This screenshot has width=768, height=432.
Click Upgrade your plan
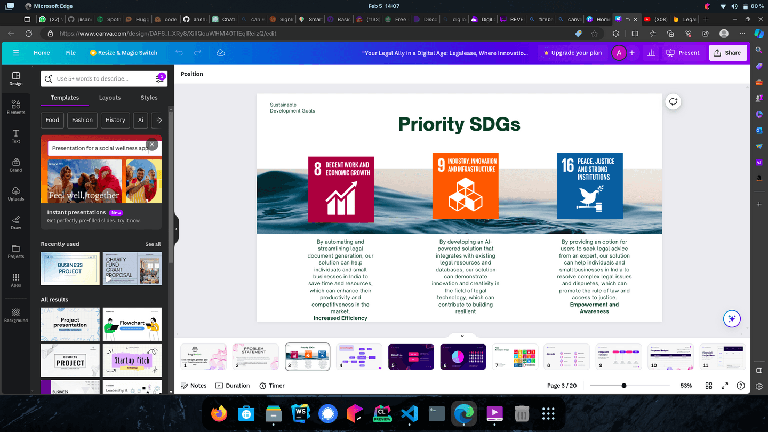pyautogui.click(x=572, y=53)
